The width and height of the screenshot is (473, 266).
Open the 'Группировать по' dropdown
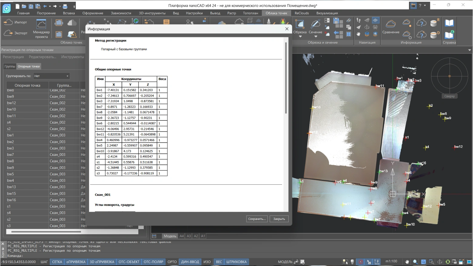click(51, 76)
